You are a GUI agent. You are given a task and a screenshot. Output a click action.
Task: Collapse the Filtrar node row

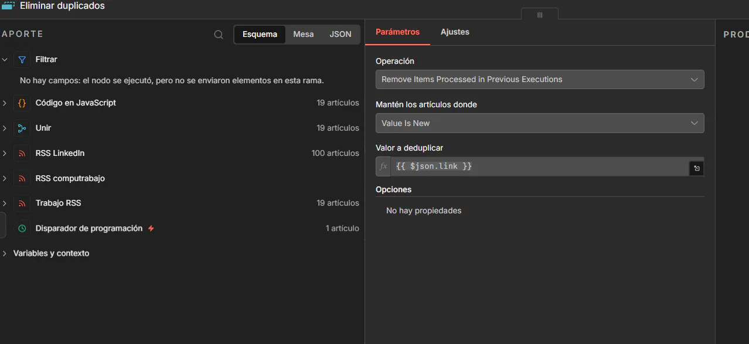(5, 60)
